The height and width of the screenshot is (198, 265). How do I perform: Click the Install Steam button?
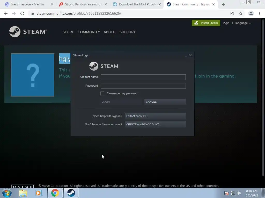coord(206,23)
